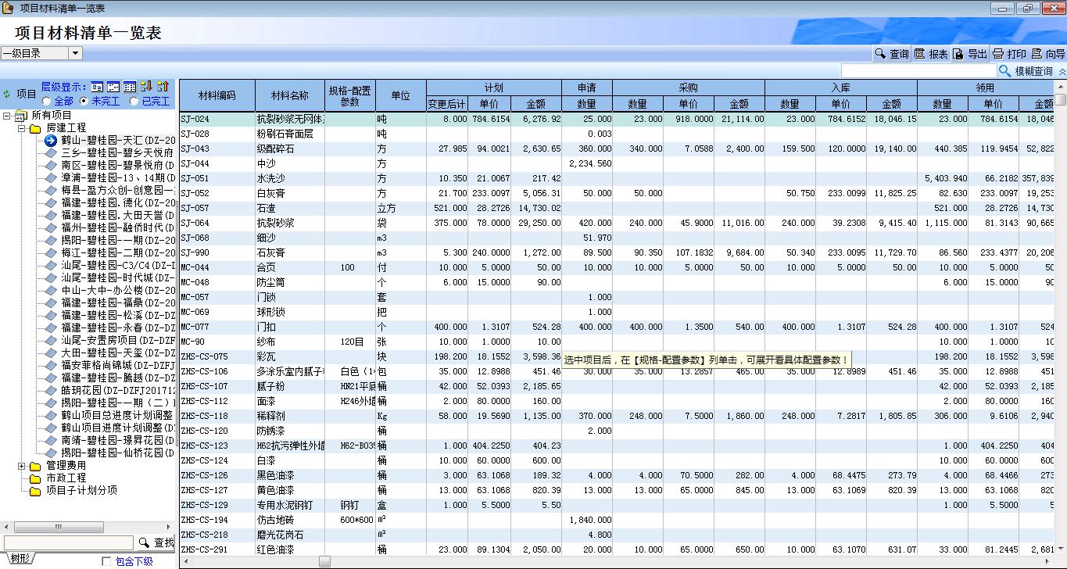
Task: Open the 向导 (wizard) tool
Action: (x=1047, y=54)
